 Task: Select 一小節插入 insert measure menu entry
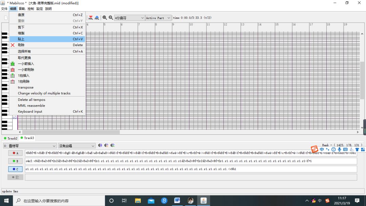coord(26,64)
